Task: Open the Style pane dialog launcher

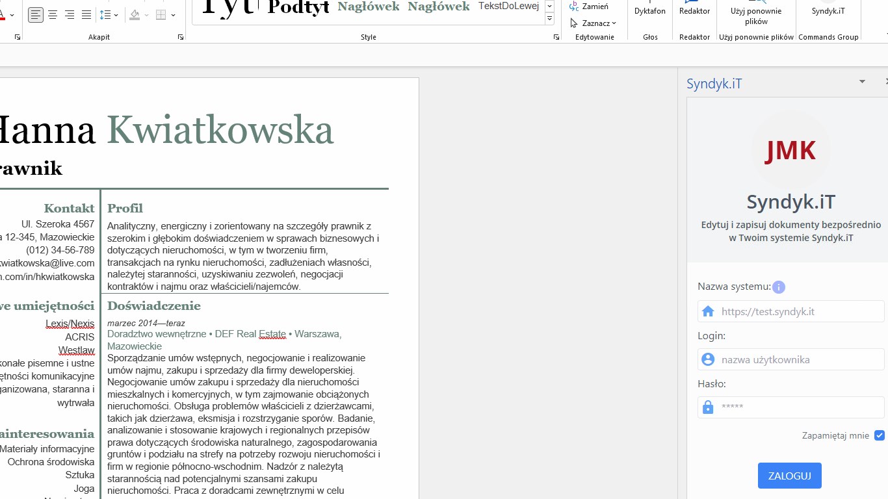Action: tap(556, 38)
